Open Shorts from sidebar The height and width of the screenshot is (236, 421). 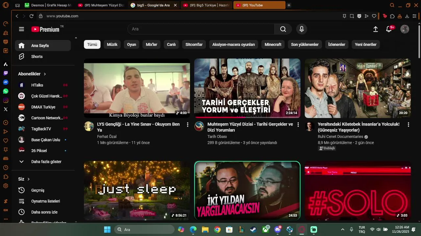[x=43, y=56]
